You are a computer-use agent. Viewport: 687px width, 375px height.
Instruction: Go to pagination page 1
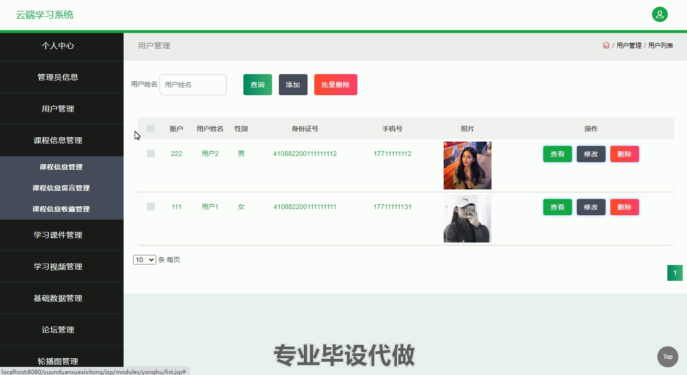(x=675, y=273)
